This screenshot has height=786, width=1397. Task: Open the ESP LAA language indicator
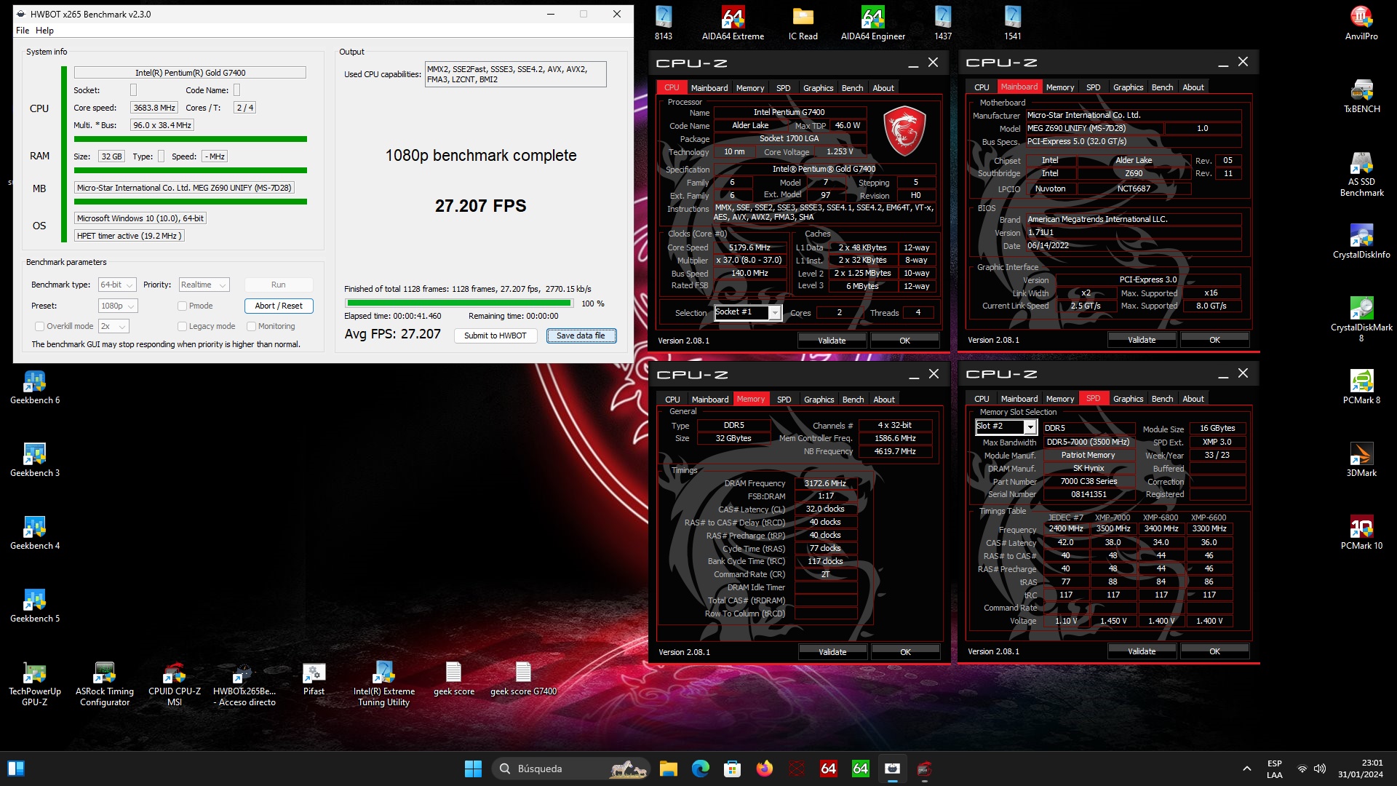1274,769
